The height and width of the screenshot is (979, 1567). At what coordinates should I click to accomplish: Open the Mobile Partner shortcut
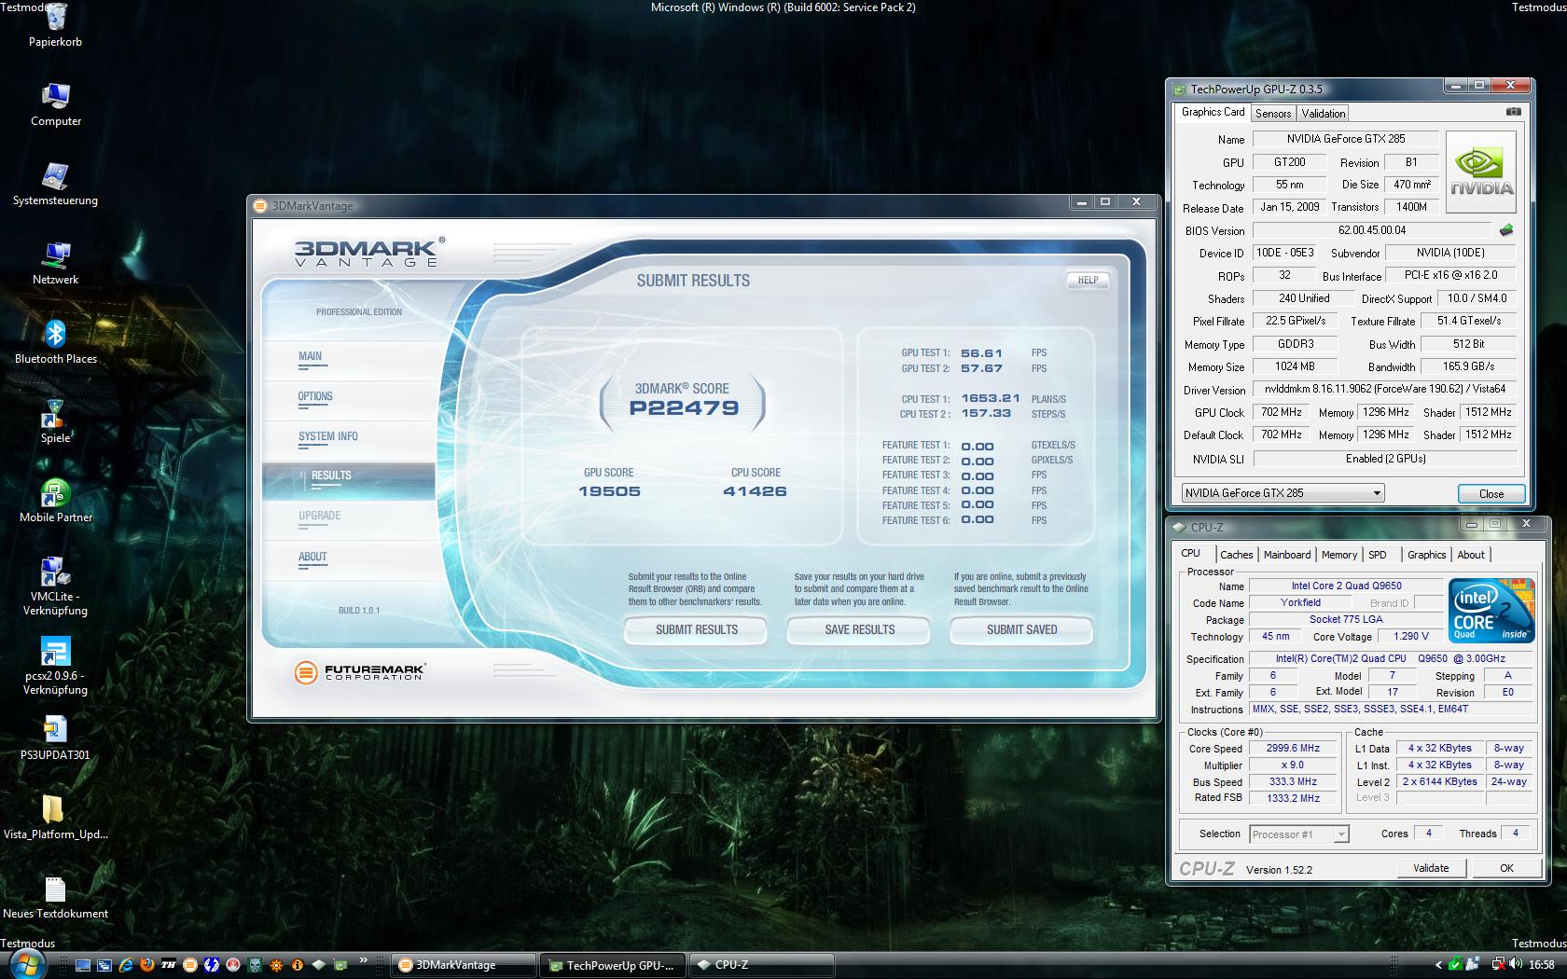[x=55, y=492]
